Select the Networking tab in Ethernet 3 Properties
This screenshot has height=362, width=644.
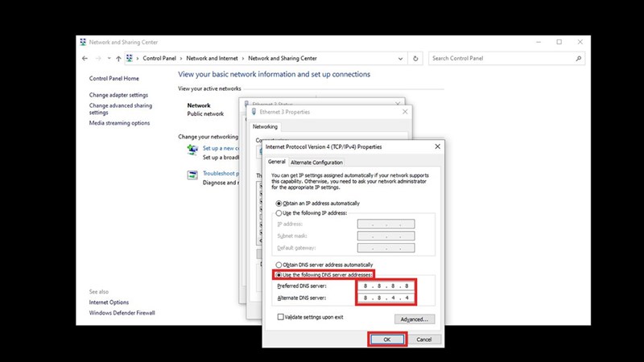point(265,127)
